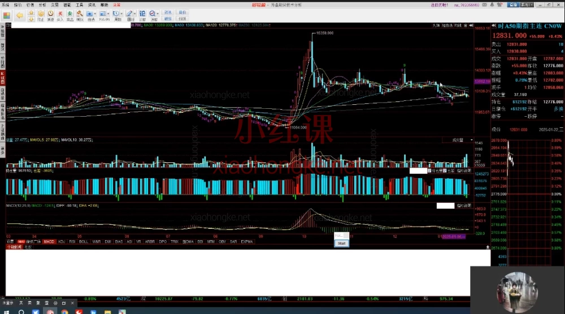565x314 pixels.
Task: Open the 指标广场 tab
Action: pos(33,242)
